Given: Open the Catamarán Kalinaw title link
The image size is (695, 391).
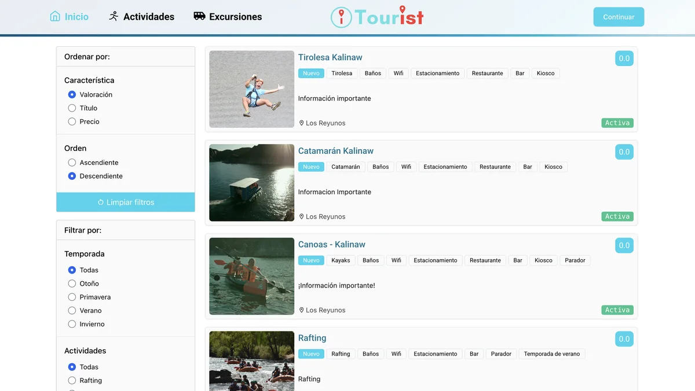Looking at the screenshot, I should click(336, 151).
